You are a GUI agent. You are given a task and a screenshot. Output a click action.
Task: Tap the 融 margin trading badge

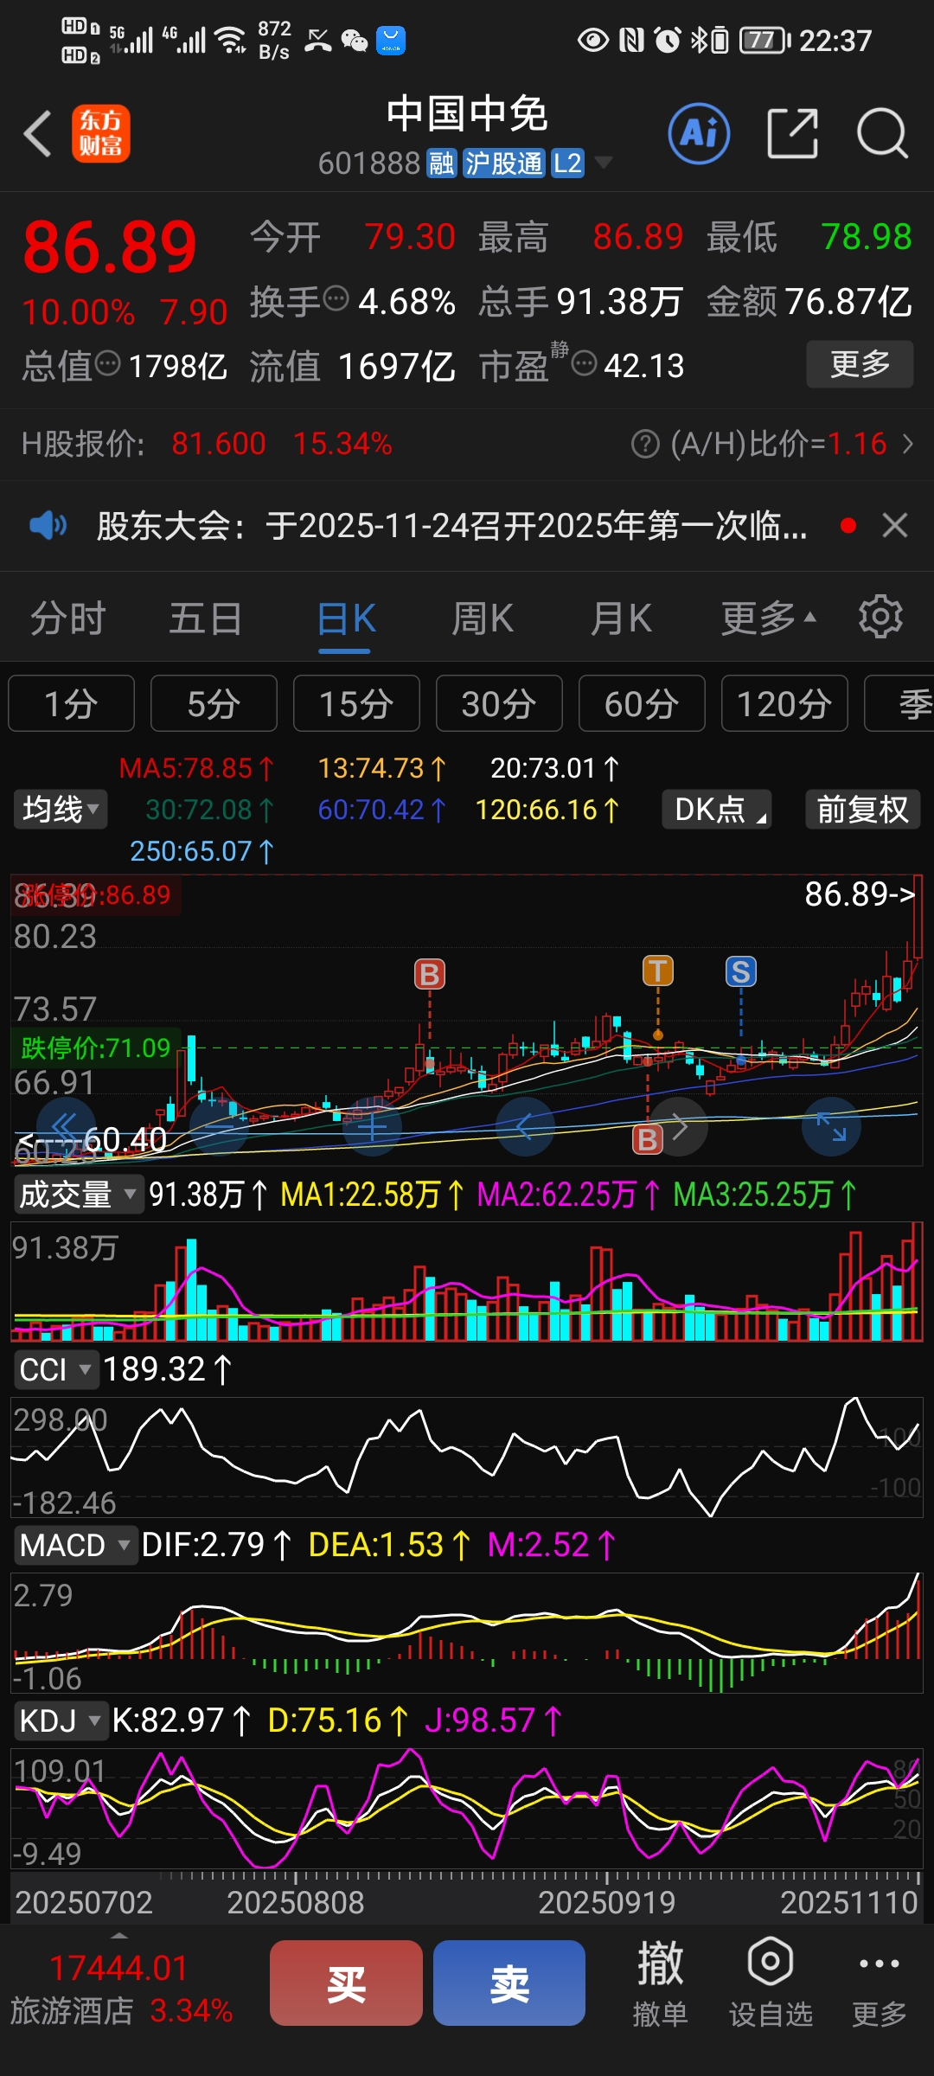pyautogui.click(x=441, y=163)
